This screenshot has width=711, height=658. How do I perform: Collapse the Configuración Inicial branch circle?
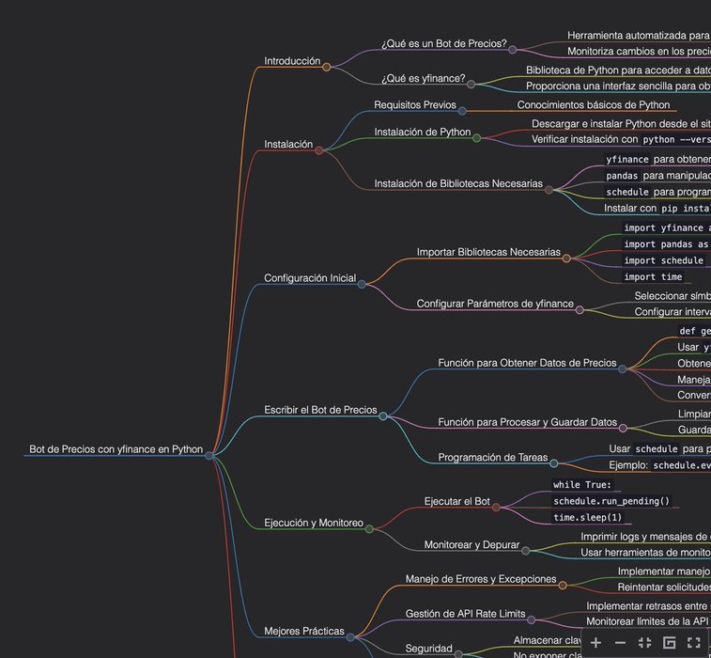pos(362,285)
